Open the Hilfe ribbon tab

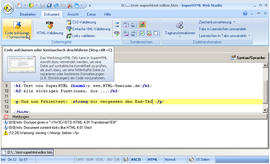pos(107,15)
